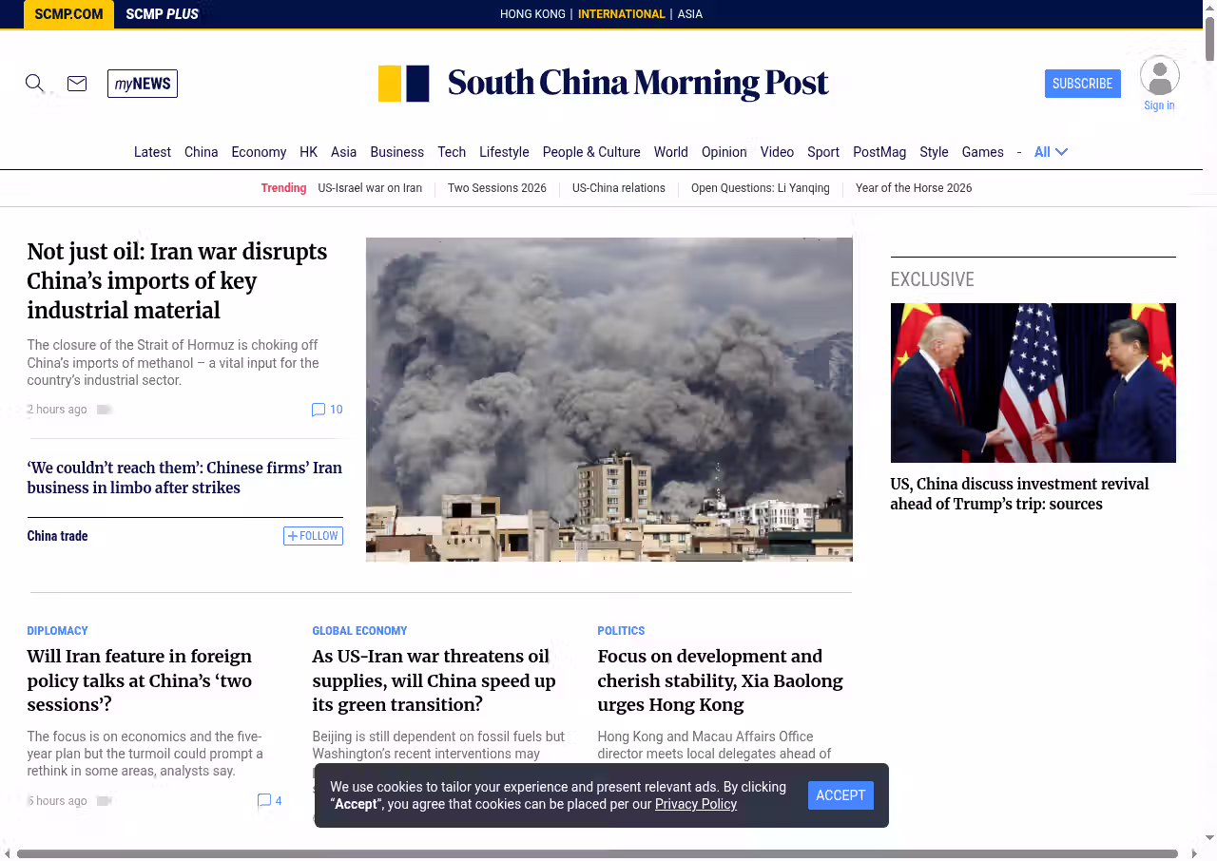Click the user profile avatar icon
This screenshot has height=861, width=1217.
coord(1159,76)
